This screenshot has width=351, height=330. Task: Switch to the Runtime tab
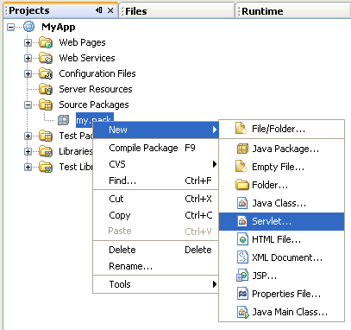293,11
